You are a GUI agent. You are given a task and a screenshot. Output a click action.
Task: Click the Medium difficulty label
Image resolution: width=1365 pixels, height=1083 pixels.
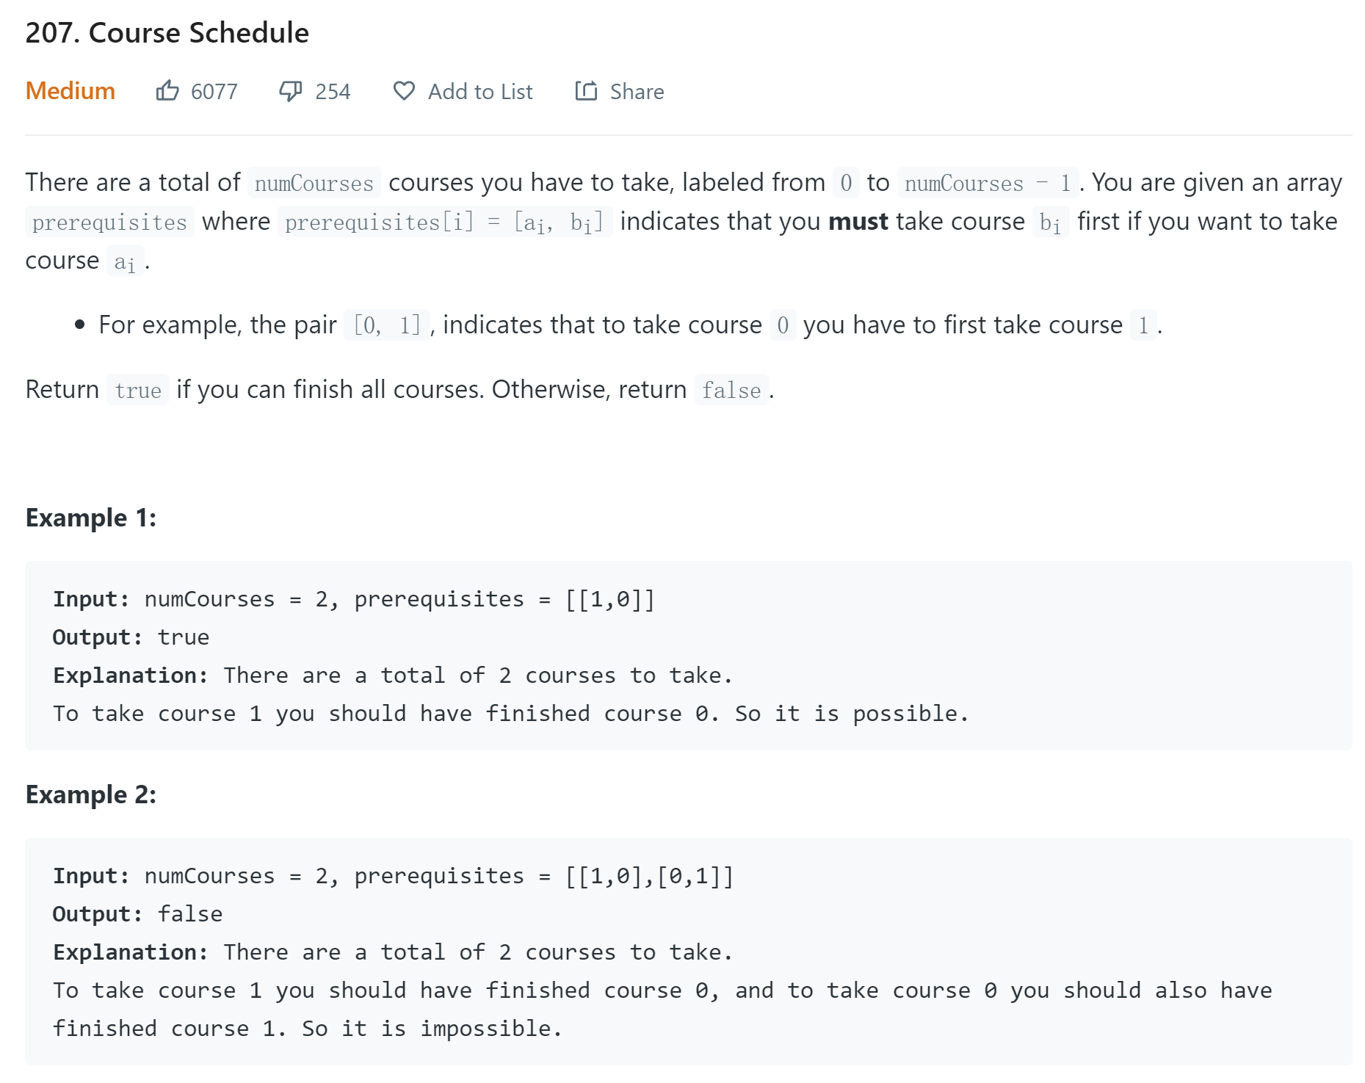click(70, 91)
